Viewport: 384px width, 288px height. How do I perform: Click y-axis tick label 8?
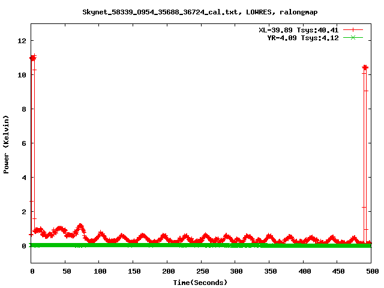click(x=24, y=109)
